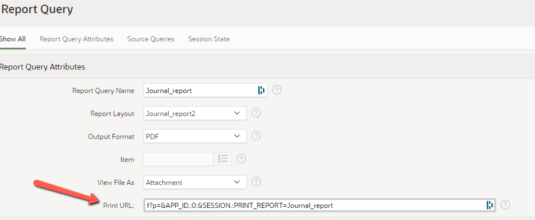
Task: Click icon inside Report Query Name field
Action: (261, 90)
